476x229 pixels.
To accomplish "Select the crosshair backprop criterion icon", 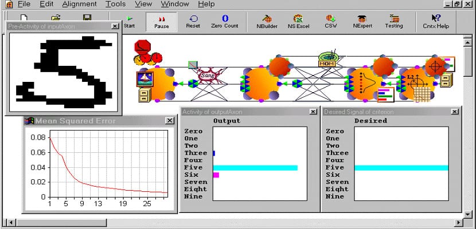I will (435, 66).
